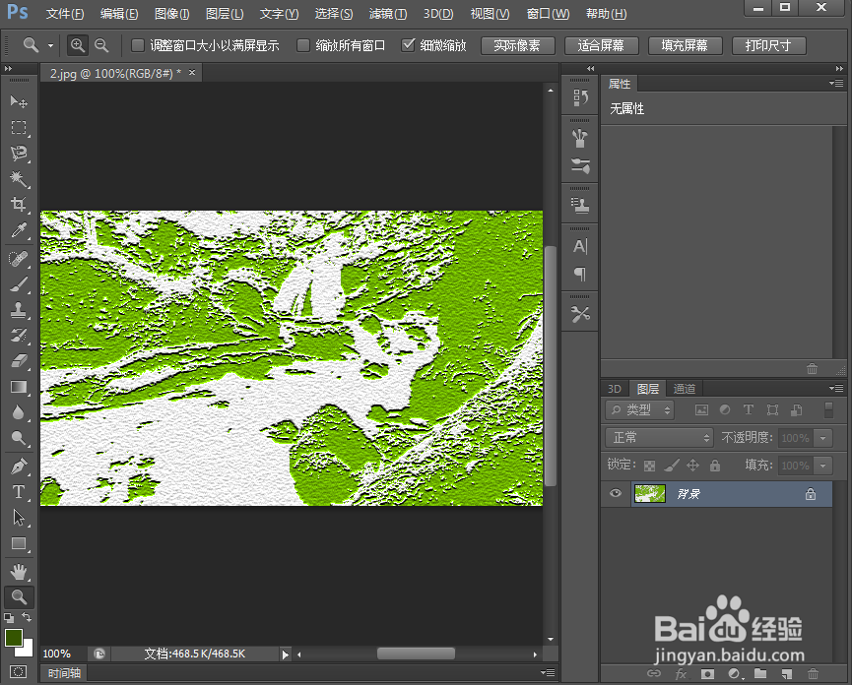Viewport: 852px width, 685px height.
Task: Open the Paragraph panel icon
Action: click(x=580, y=274)
